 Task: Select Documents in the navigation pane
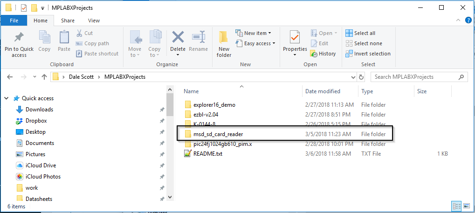tap(40, 143)
